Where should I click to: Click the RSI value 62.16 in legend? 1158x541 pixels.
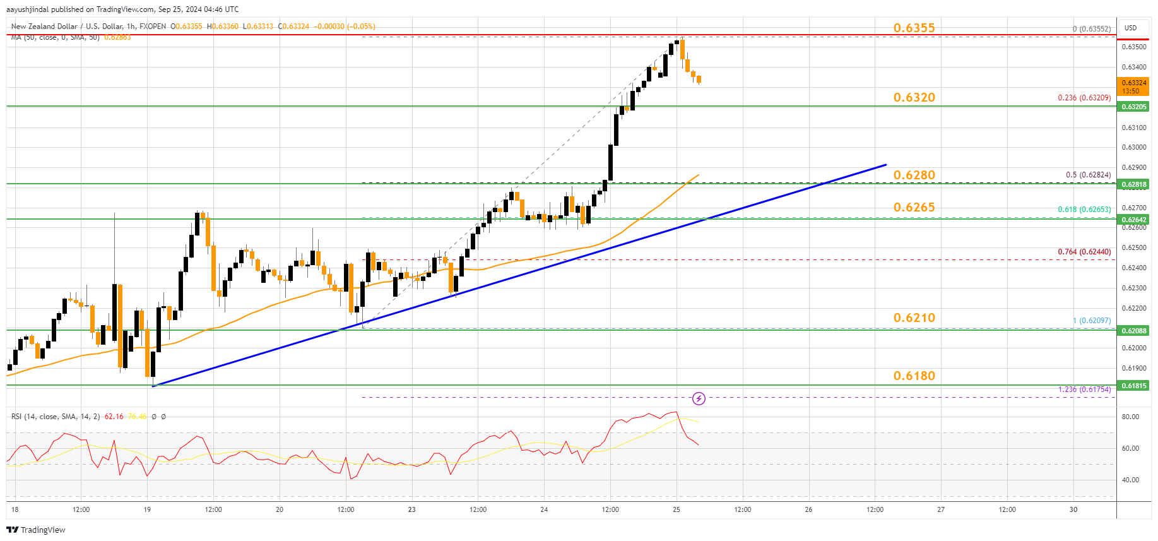point(114,417)
